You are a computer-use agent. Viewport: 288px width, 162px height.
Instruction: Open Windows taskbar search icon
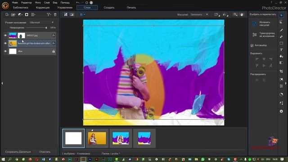click(10, 159)
